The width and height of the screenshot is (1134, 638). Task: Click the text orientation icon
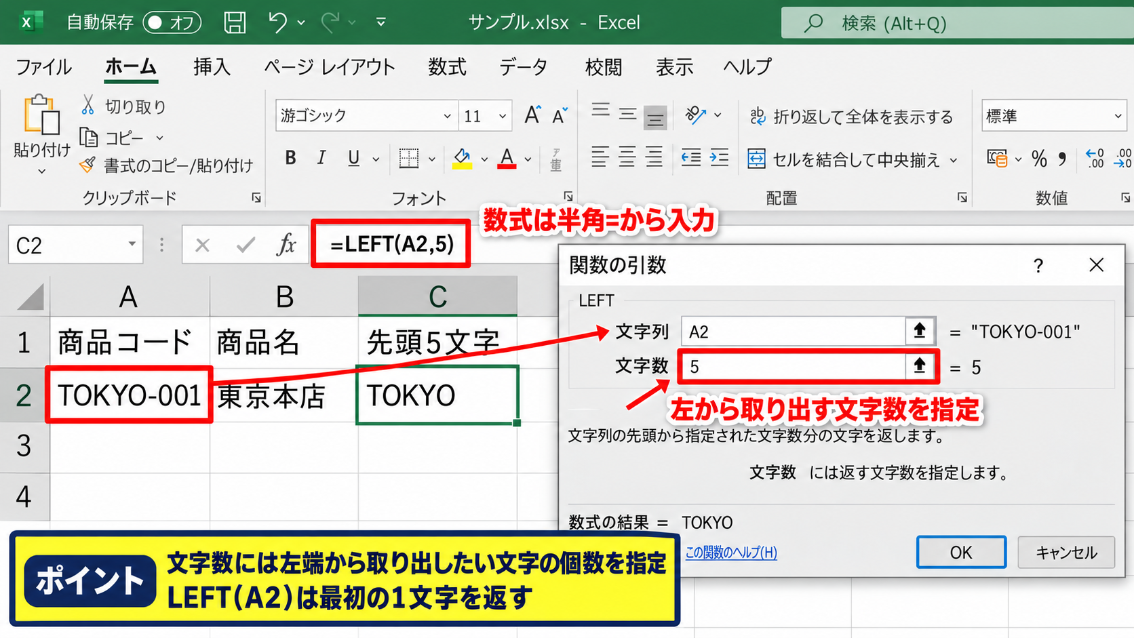pos(696,115)
